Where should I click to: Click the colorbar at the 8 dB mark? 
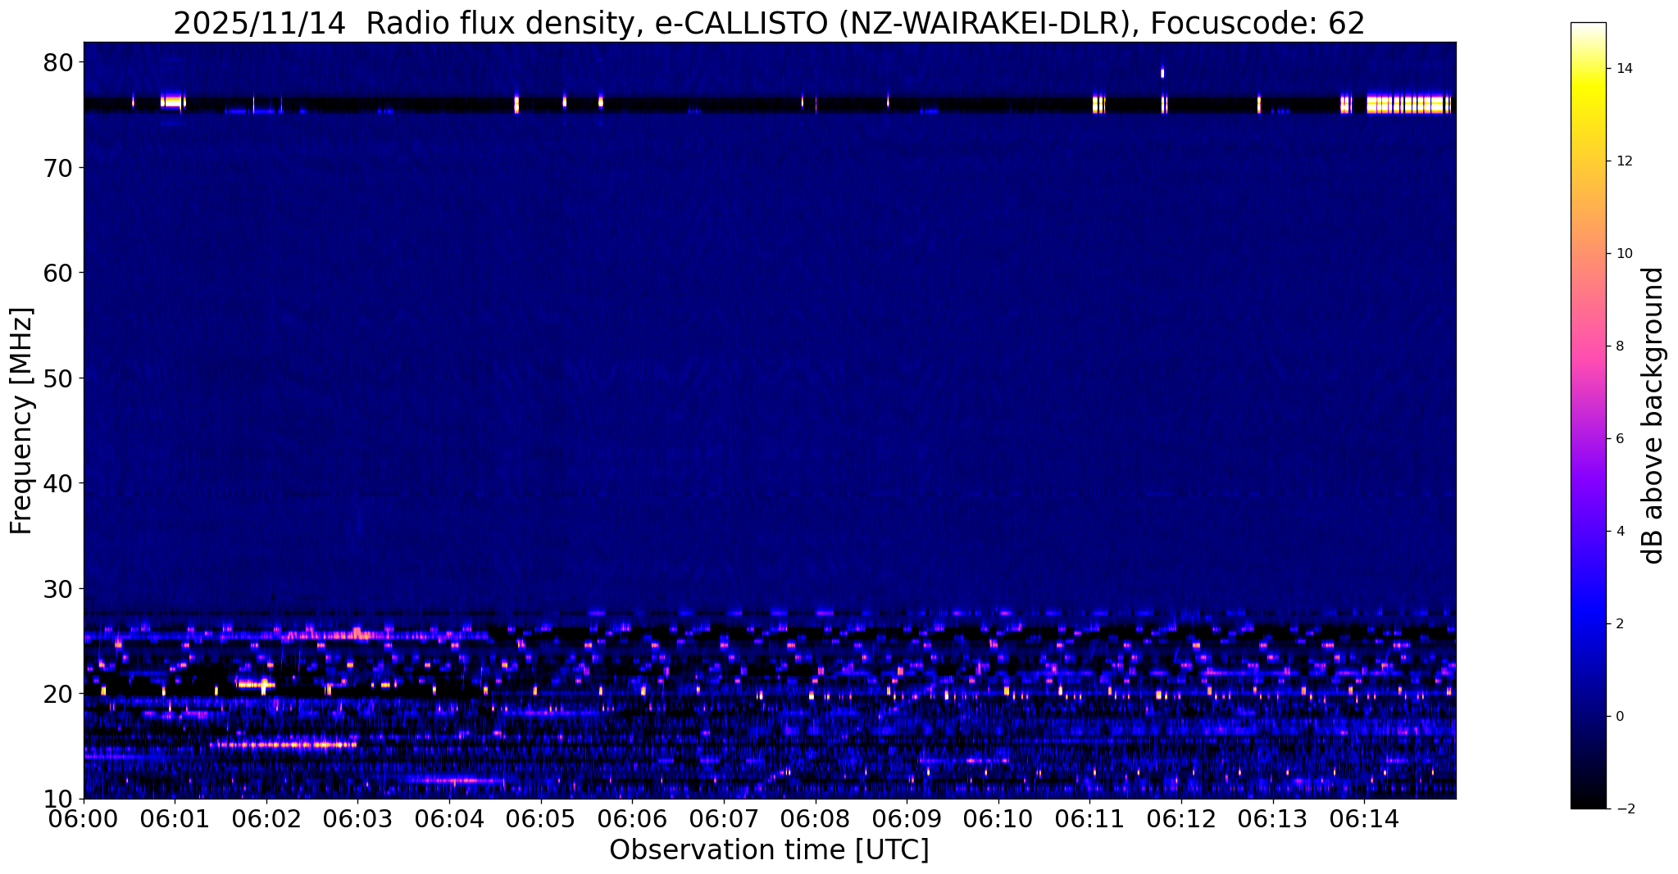click(1588, 346)
